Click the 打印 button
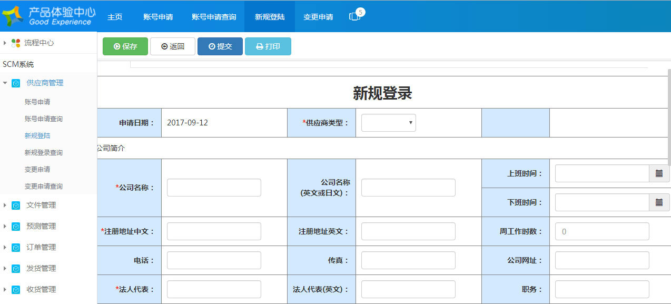 coord(268,46)
